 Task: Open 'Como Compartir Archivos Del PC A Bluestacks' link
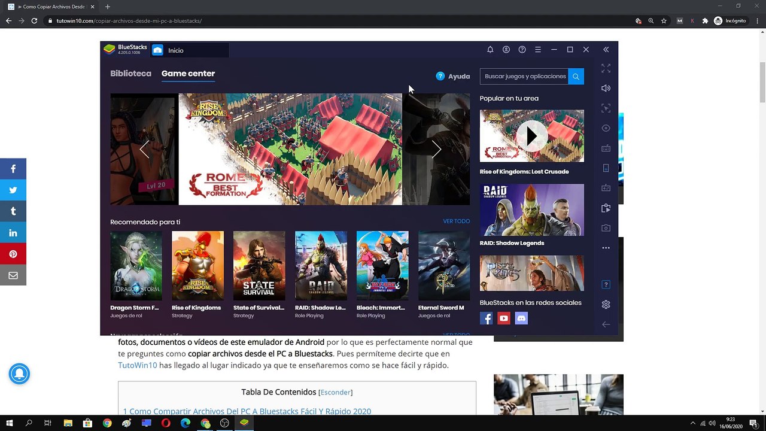click(x=247, y=411)
